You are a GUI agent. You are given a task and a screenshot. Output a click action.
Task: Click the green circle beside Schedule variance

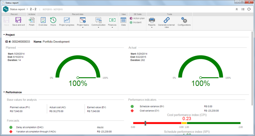click(132, 106)
